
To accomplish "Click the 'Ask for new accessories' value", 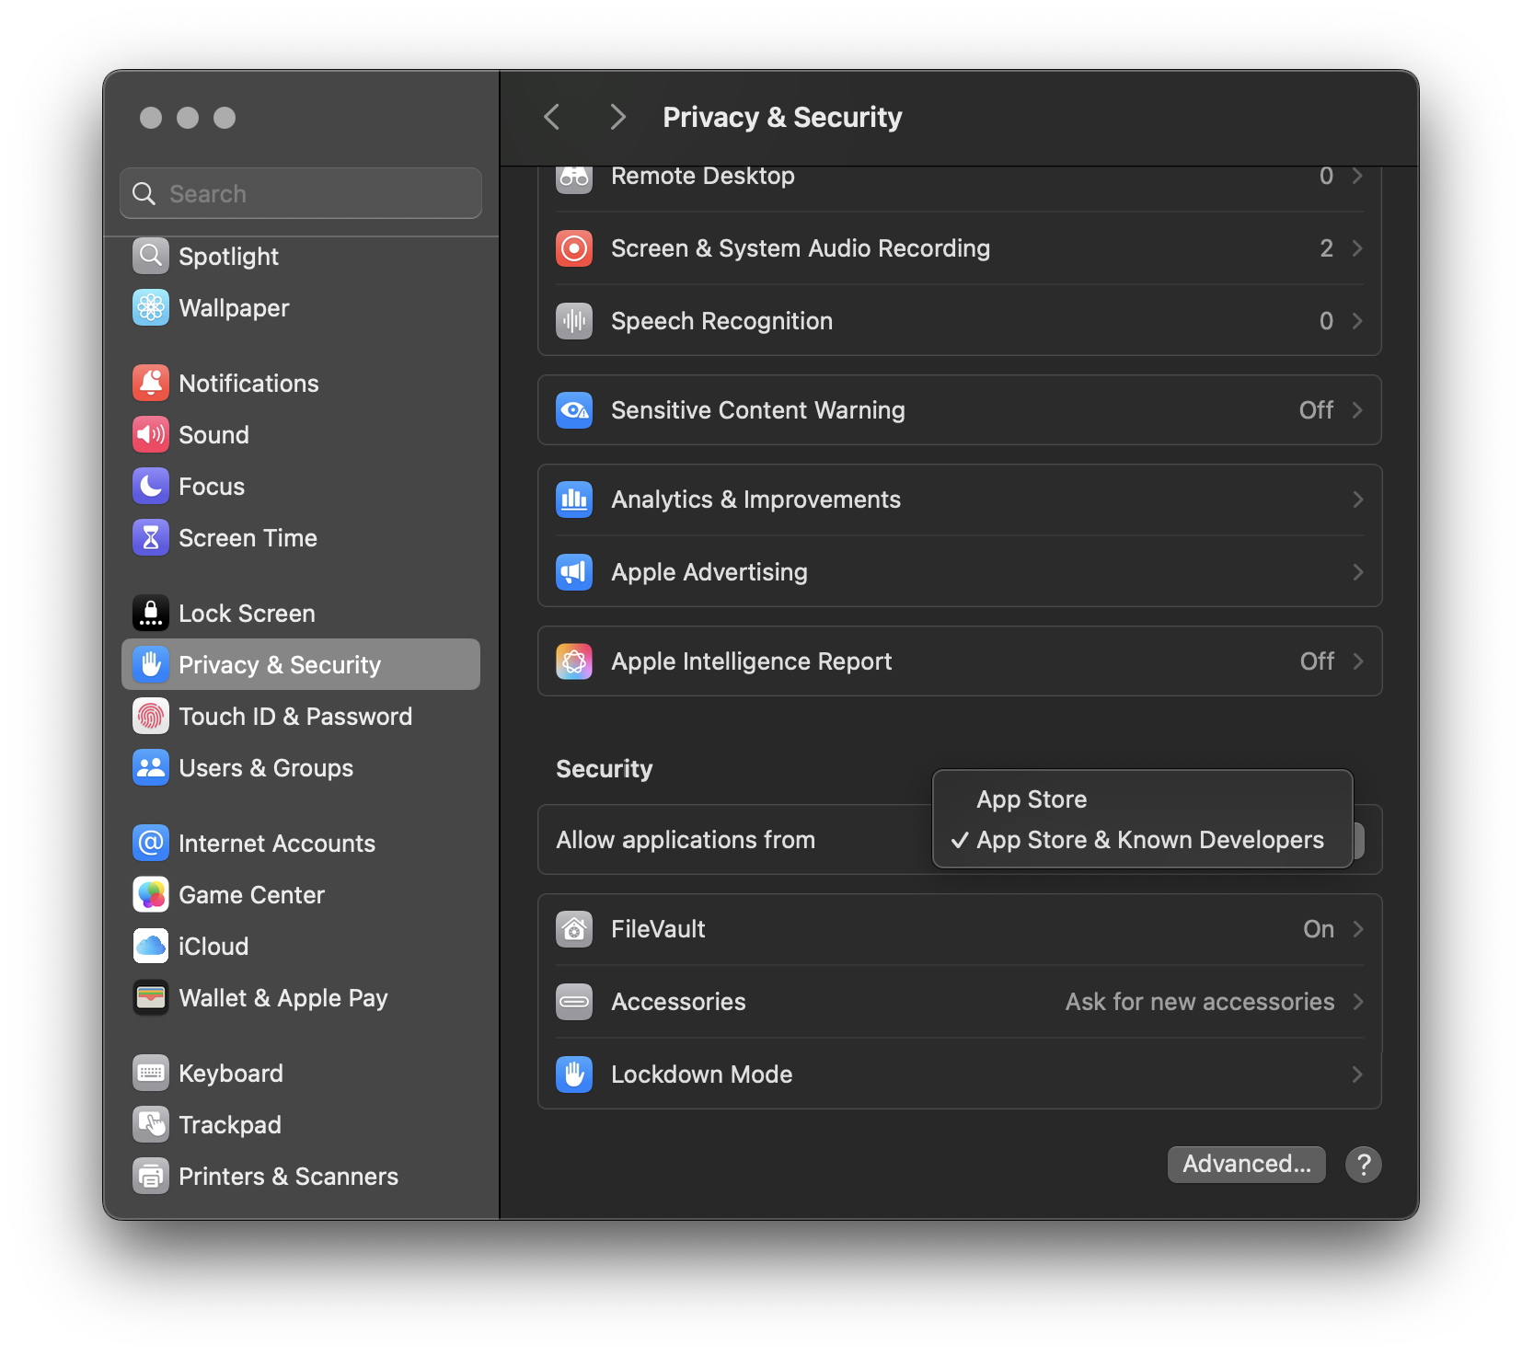I will (1200, 1002).
